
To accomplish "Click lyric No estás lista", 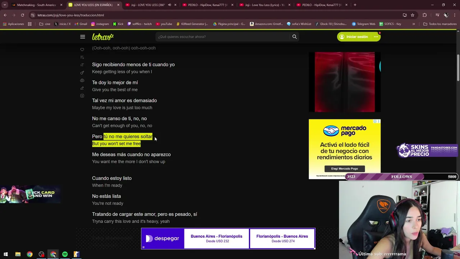I will click(x=106, y=196).
